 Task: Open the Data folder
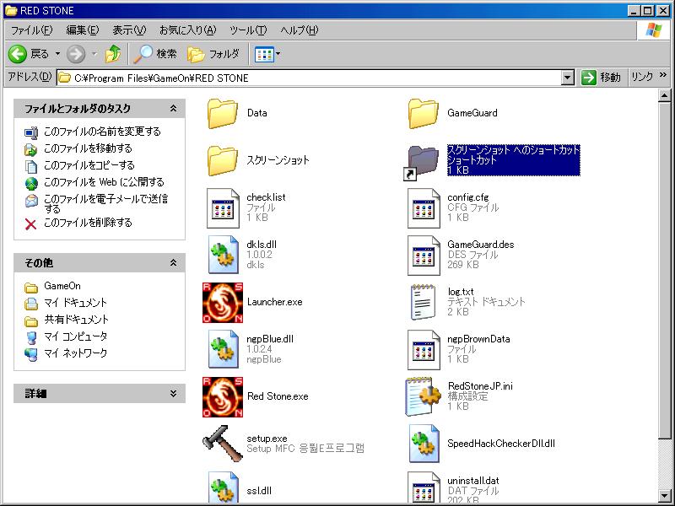(224, 113)
